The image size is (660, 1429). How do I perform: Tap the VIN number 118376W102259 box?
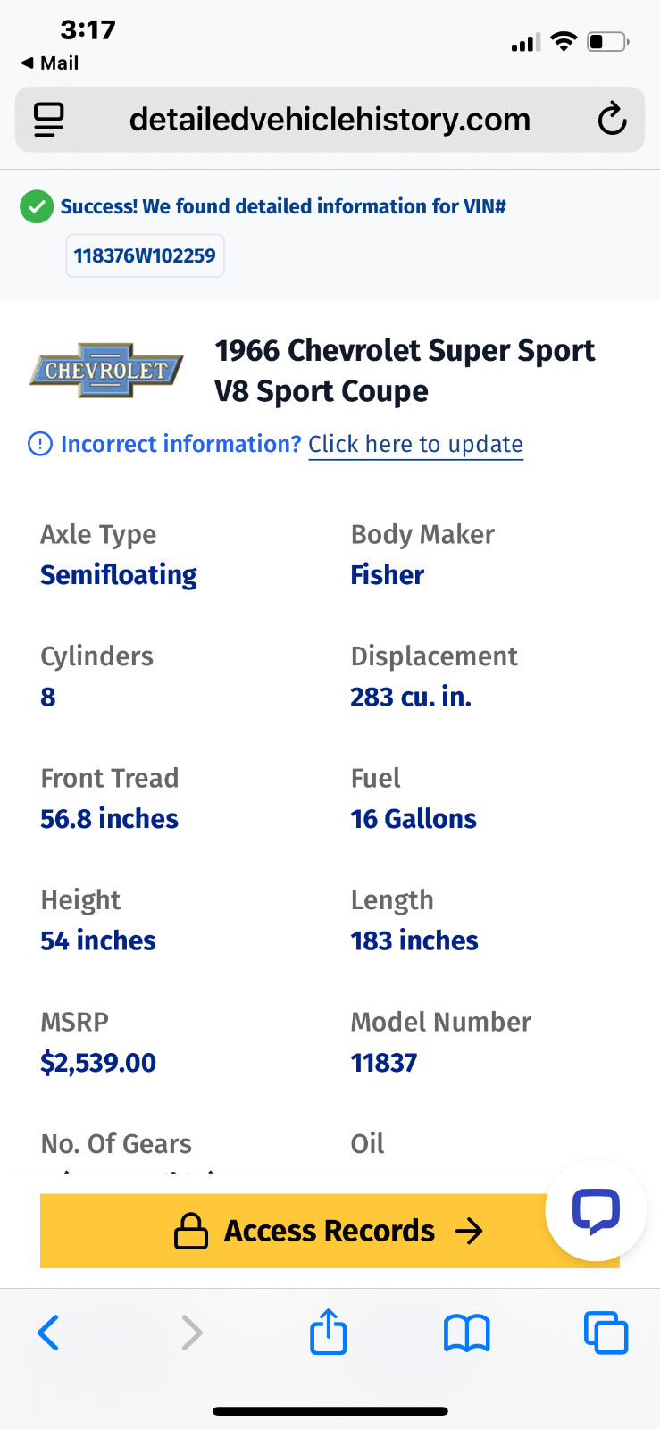tap(145, 256)
